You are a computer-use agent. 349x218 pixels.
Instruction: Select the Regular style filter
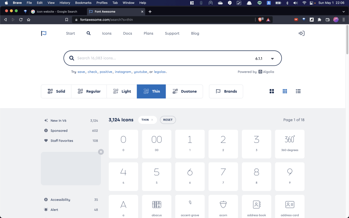89,91
